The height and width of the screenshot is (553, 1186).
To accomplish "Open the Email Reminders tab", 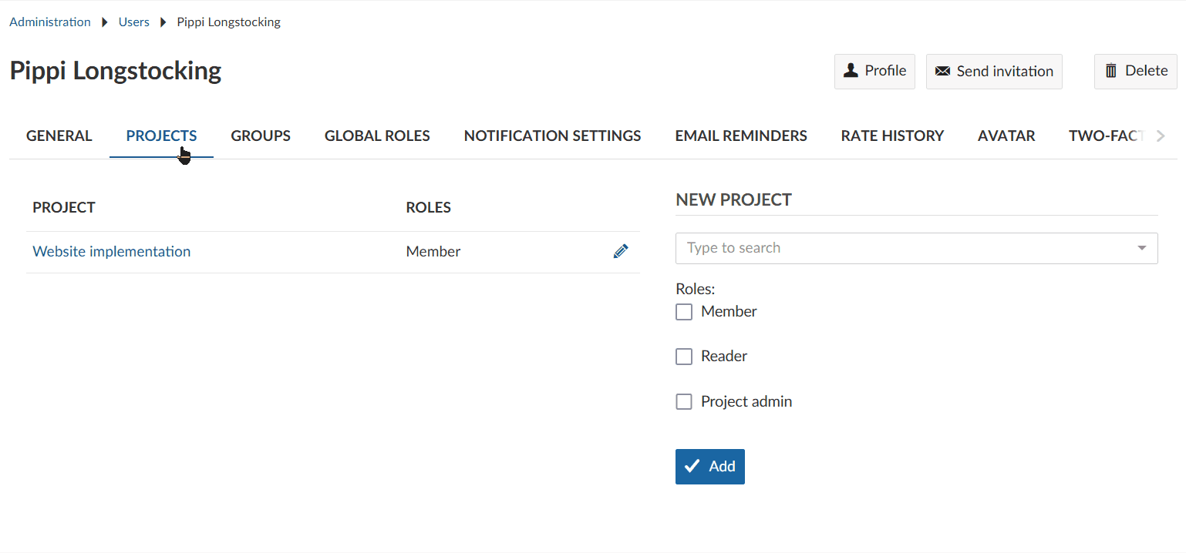I will coord(740,136).
